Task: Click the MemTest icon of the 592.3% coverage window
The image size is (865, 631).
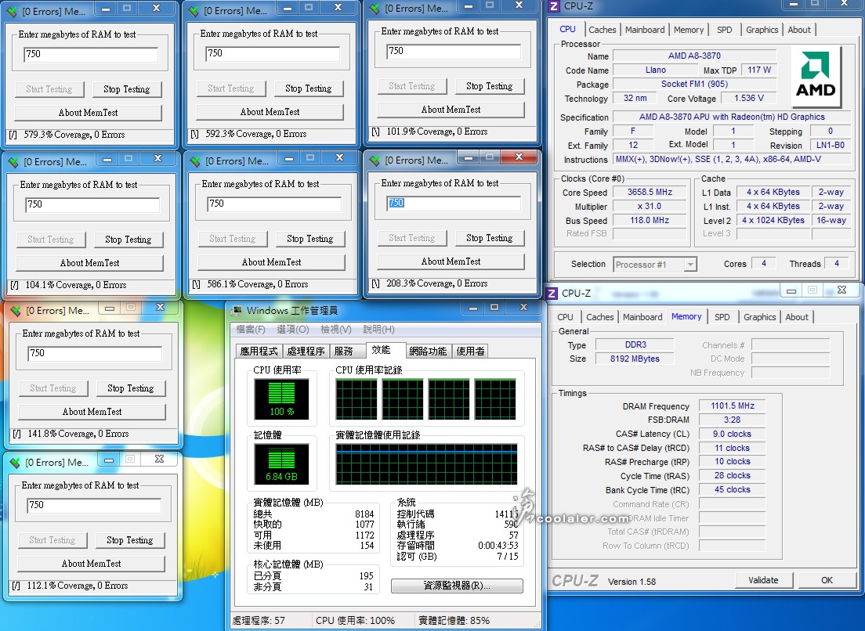Action: coord(194,11)
